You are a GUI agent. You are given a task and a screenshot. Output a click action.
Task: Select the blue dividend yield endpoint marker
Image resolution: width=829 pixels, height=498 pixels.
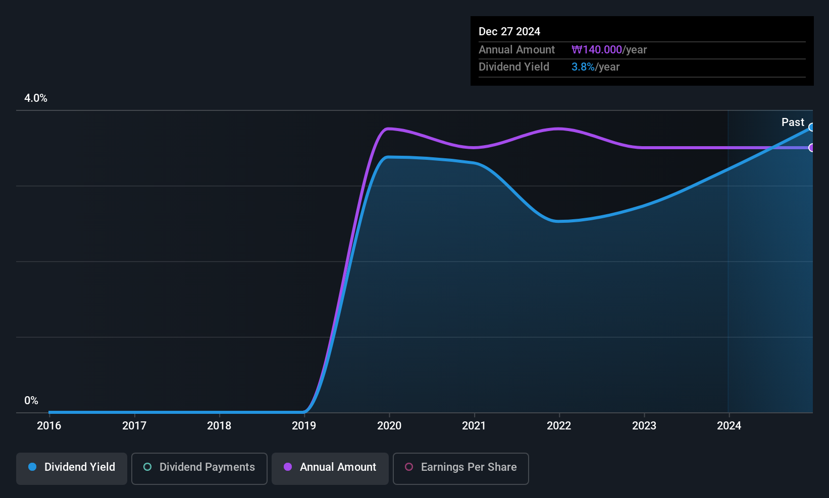click(x=811, y=127)
